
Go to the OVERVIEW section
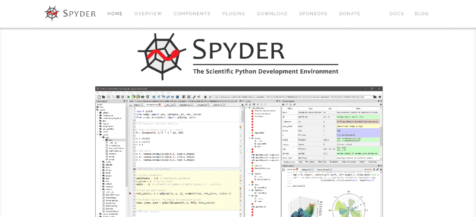148,14
